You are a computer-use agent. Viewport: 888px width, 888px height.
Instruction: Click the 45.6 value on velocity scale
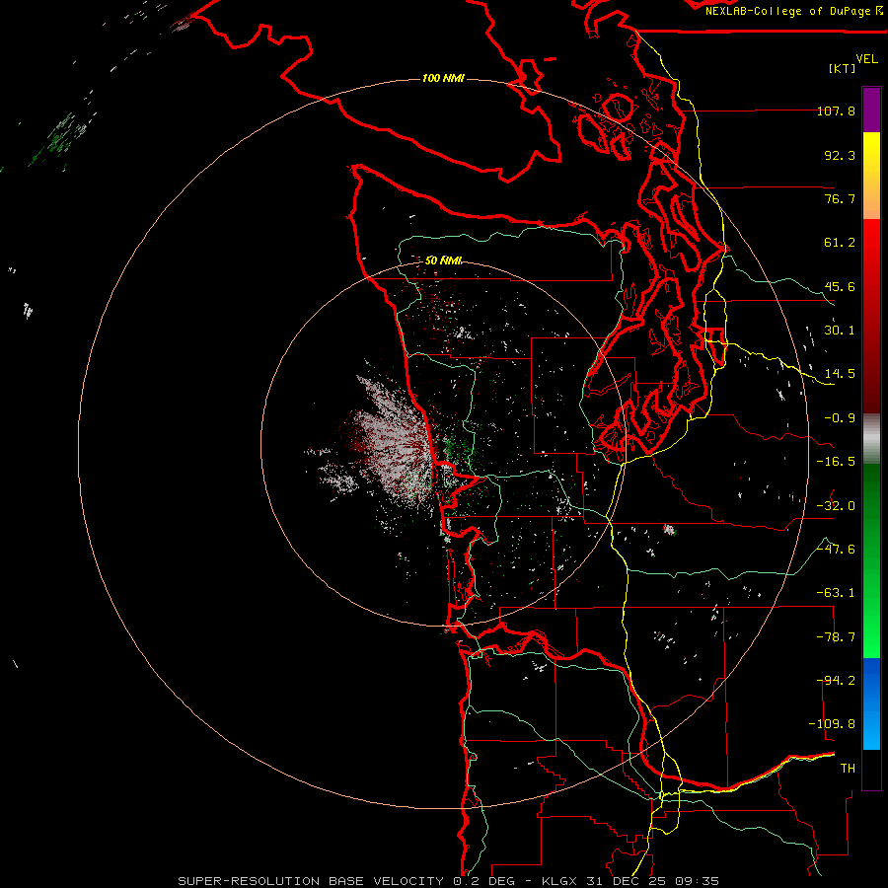click(840, 286)
